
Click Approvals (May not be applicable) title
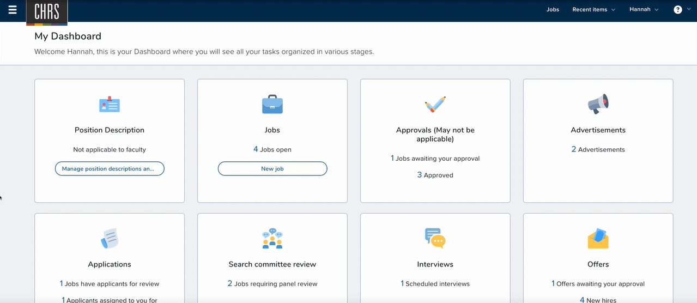[x=435, y=135]
